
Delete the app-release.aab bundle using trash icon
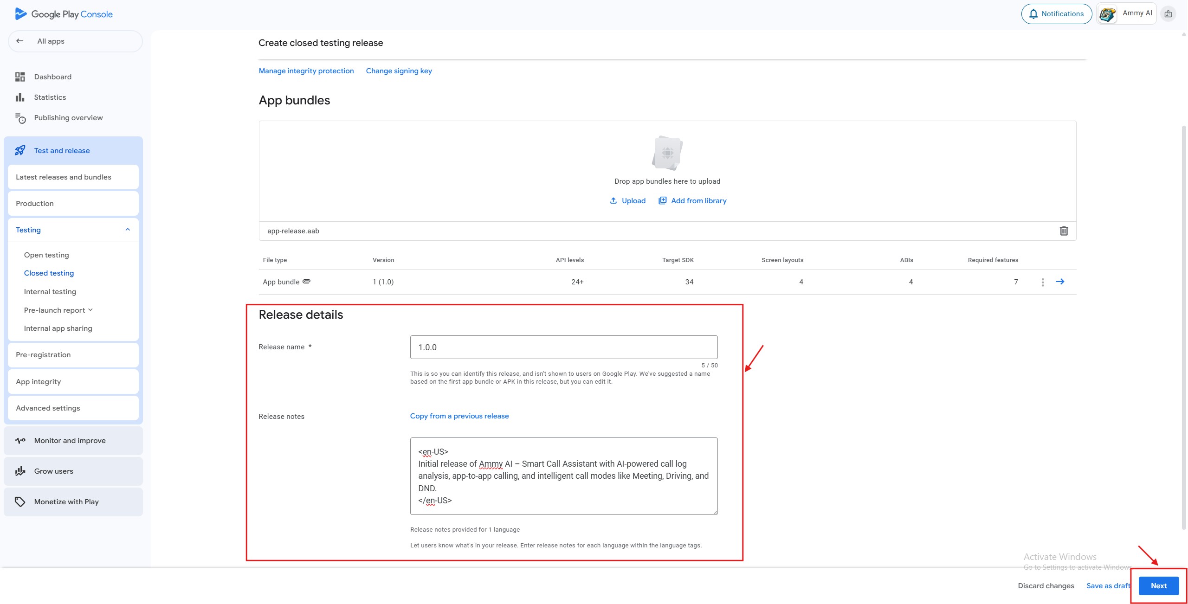tap(1064, 231)
